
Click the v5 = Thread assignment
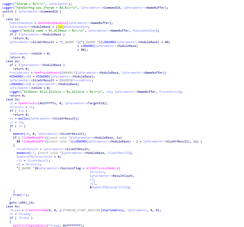coord(20,214)
